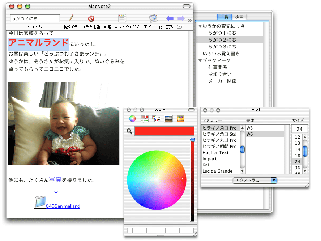Select the color palettes picker mode
Image resolution: width=321 pixels, height=241 pixels.
point(157,118)
